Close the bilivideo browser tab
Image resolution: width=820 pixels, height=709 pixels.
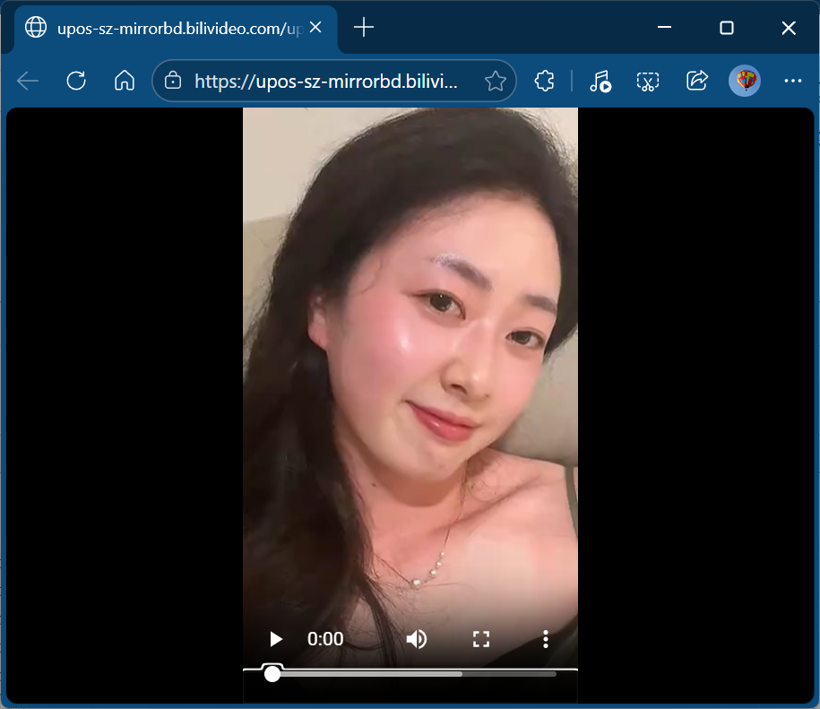[315, 28]
